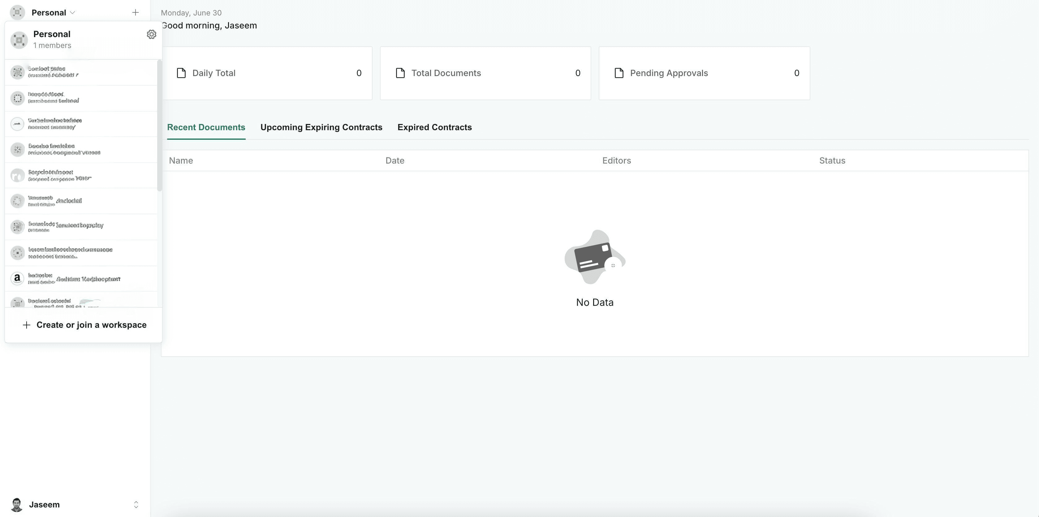Viewport: 1039px width, 517px height.
Task: Click the Editors column header
Action: pos(617,160)
